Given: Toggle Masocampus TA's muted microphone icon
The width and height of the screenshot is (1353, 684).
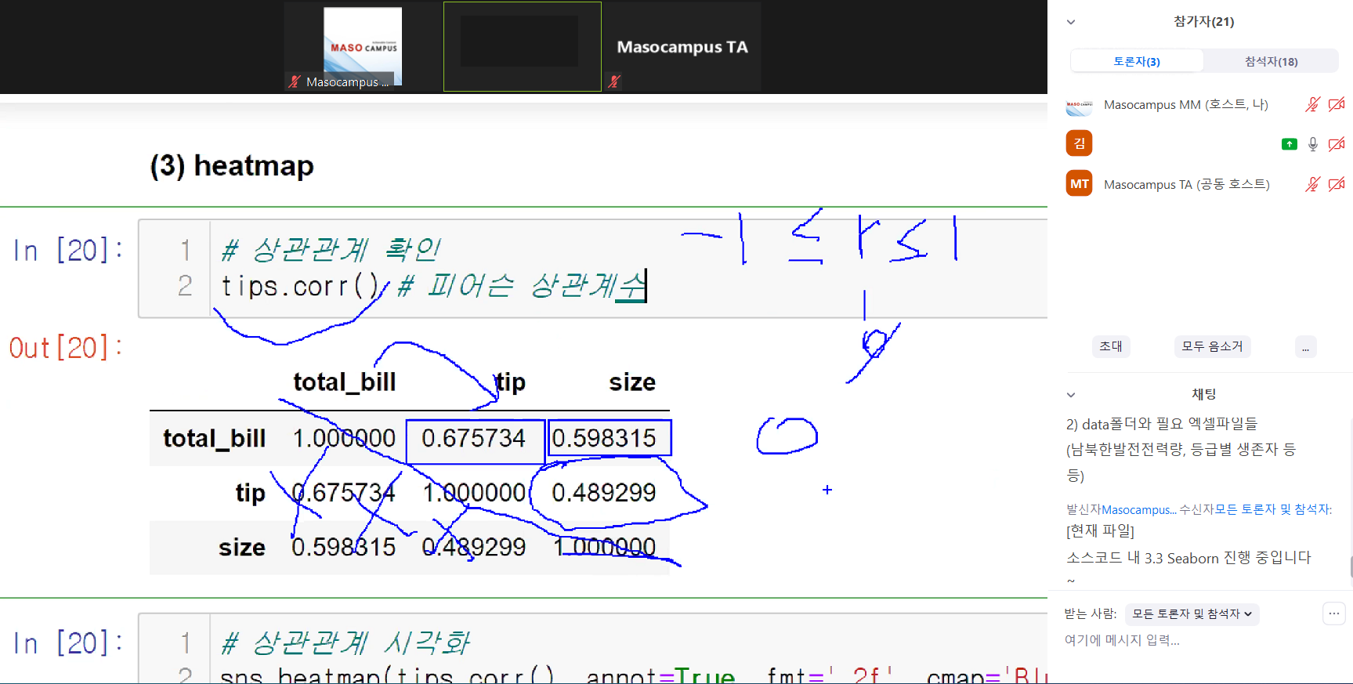Looking at the screenshot, I should tap(1312, 184).
